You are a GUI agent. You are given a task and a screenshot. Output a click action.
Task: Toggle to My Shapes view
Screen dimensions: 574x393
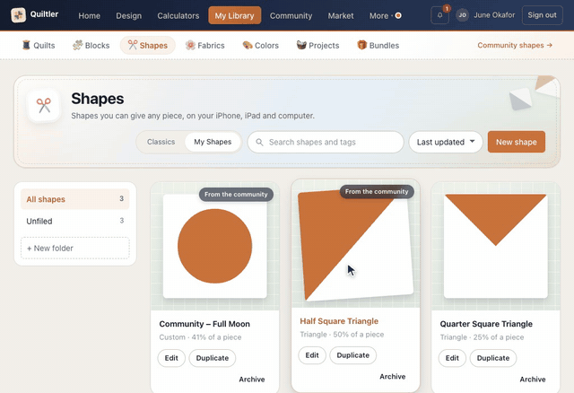[x=213, y=142]
